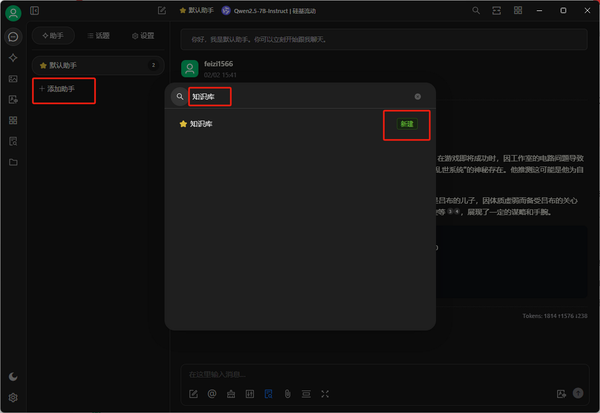
Task: Open the Files folder icon in sidebar
Action: coord(13,162)
